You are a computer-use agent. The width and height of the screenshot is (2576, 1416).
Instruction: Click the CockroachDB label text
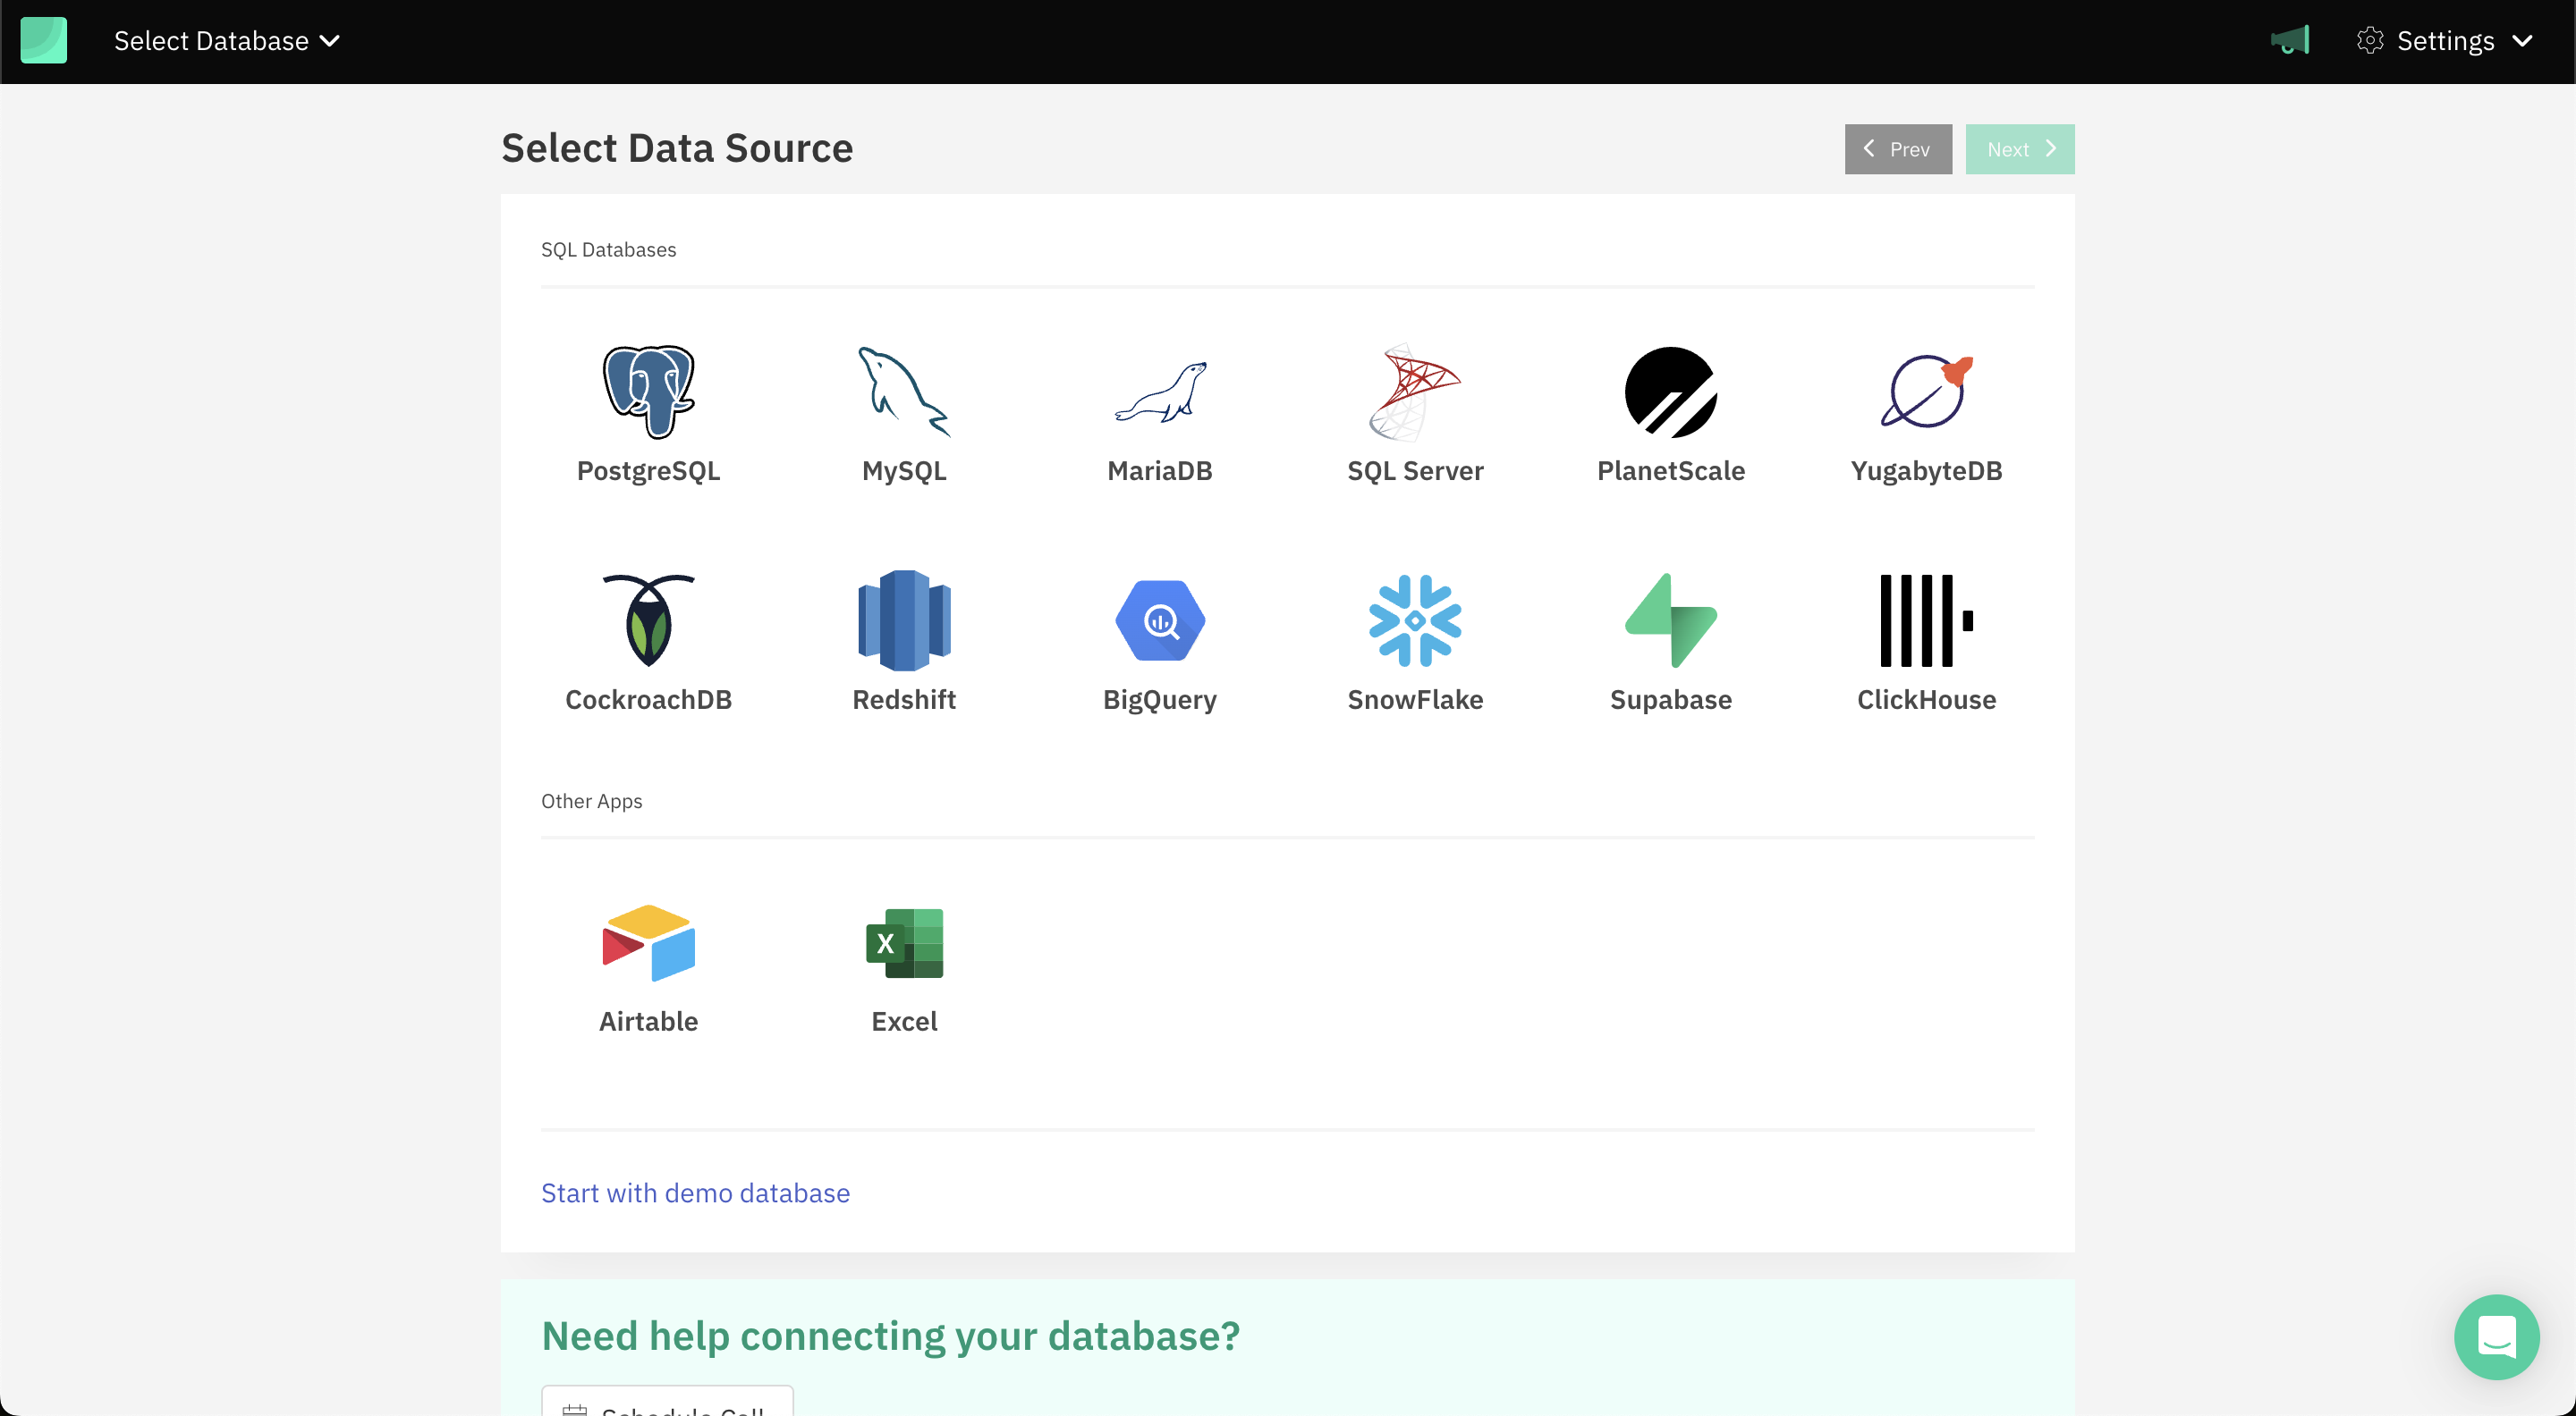coord(648,699)
